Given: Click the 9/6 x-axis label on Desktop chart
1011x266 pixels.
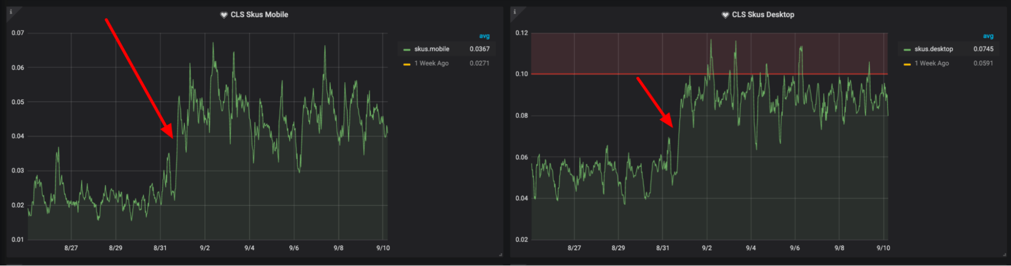Looking at the screenshot, I should click(x=795, y=248).
